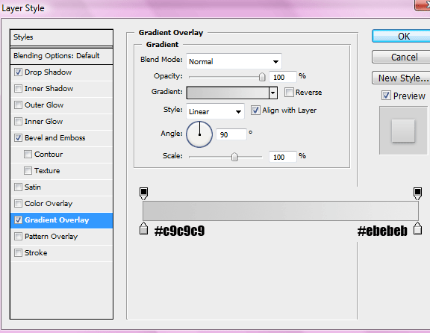
Task: Close the Layer Style dialog
Action: point(423,5)
